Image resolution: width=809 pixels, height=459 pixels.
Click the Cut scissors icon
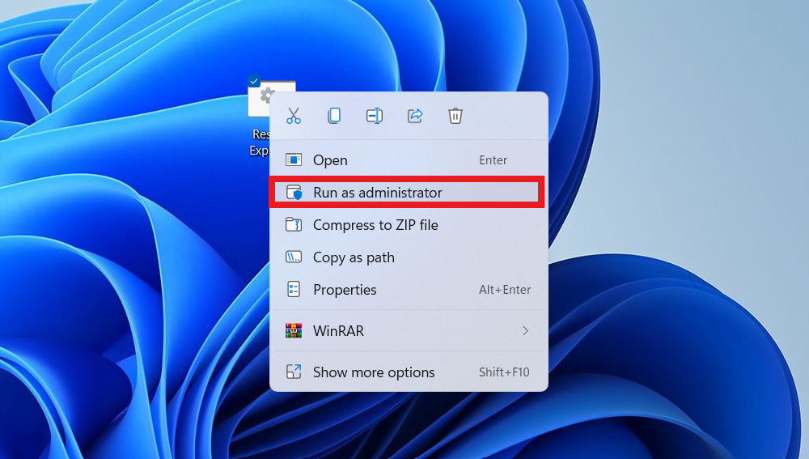[x=294, y=116]
